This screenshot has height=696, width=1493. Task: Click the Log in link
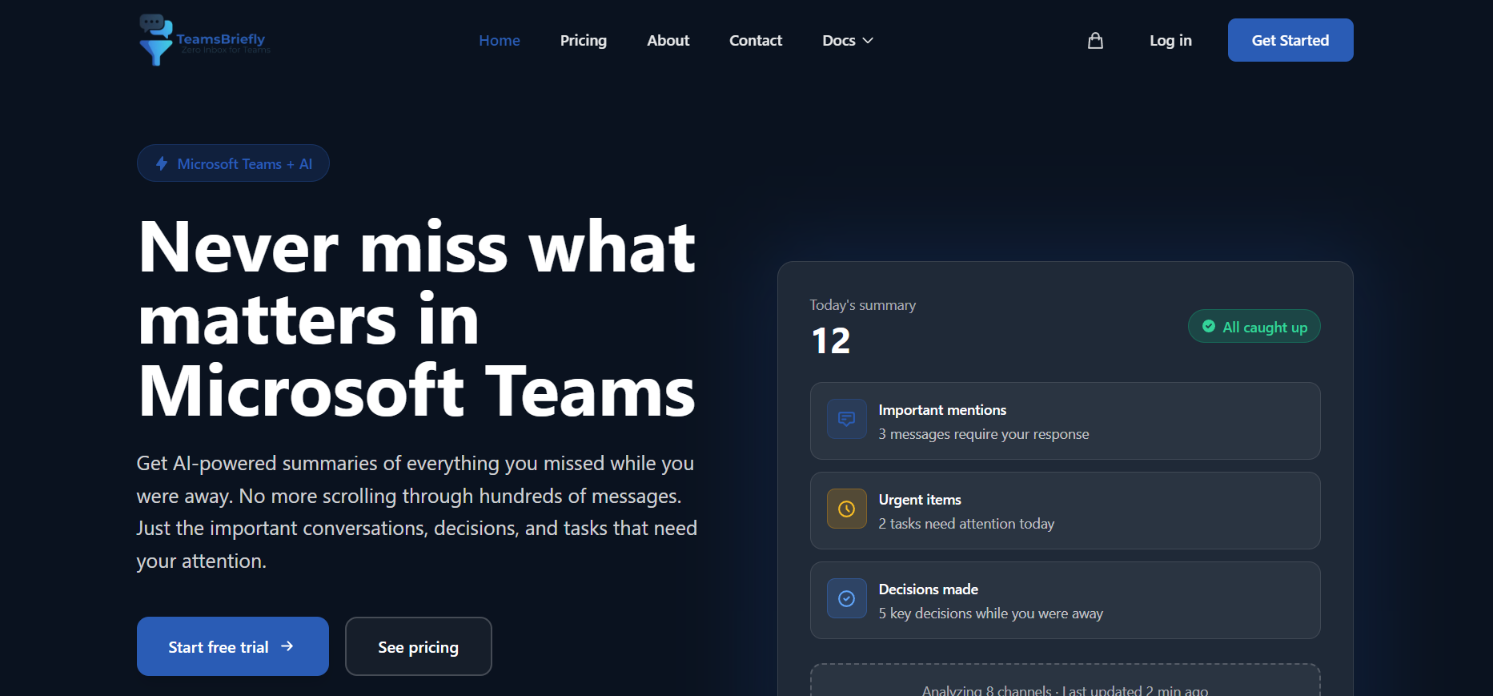tap(1170, 40)
